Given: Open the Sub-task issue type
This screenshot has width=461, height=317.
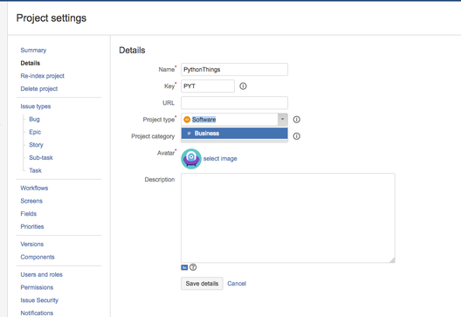Looking at the screenshot, I should [x=41, y=157].
